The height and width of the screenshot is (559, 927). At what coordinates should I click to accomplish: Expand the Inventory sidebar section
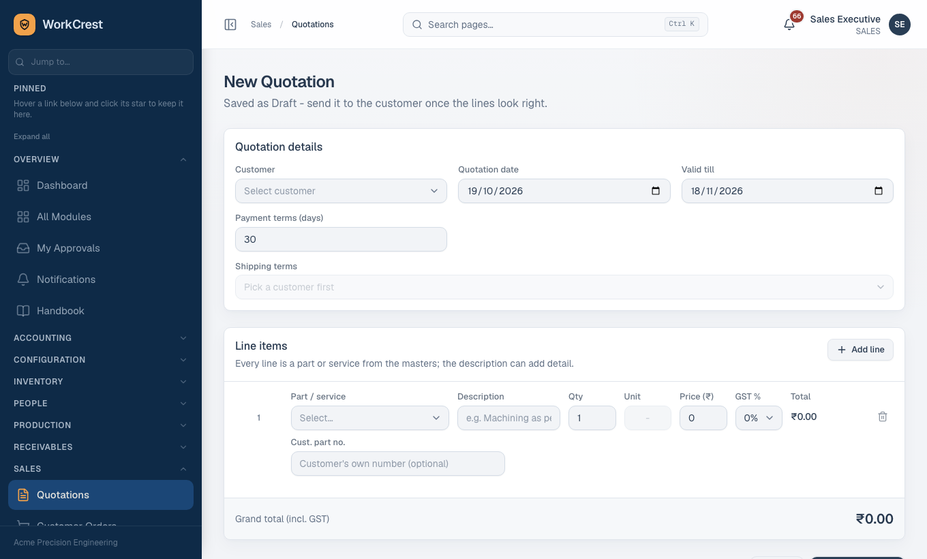click(x=101, y=382)
